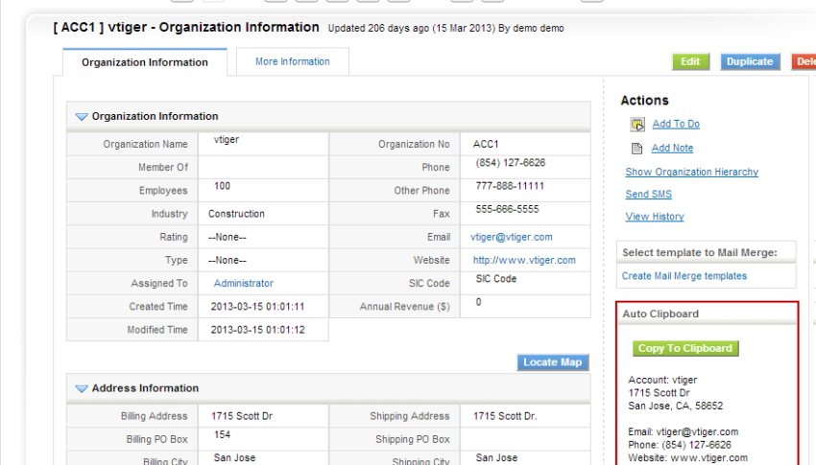Viewport: 816px width, 465px height.
Task: Click the empty Member Of value cell
Action: [263, 167]
